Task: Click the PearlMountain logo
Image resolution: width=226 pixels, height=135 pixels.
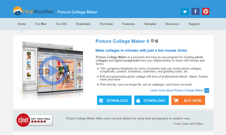Action: pos(33,11)
